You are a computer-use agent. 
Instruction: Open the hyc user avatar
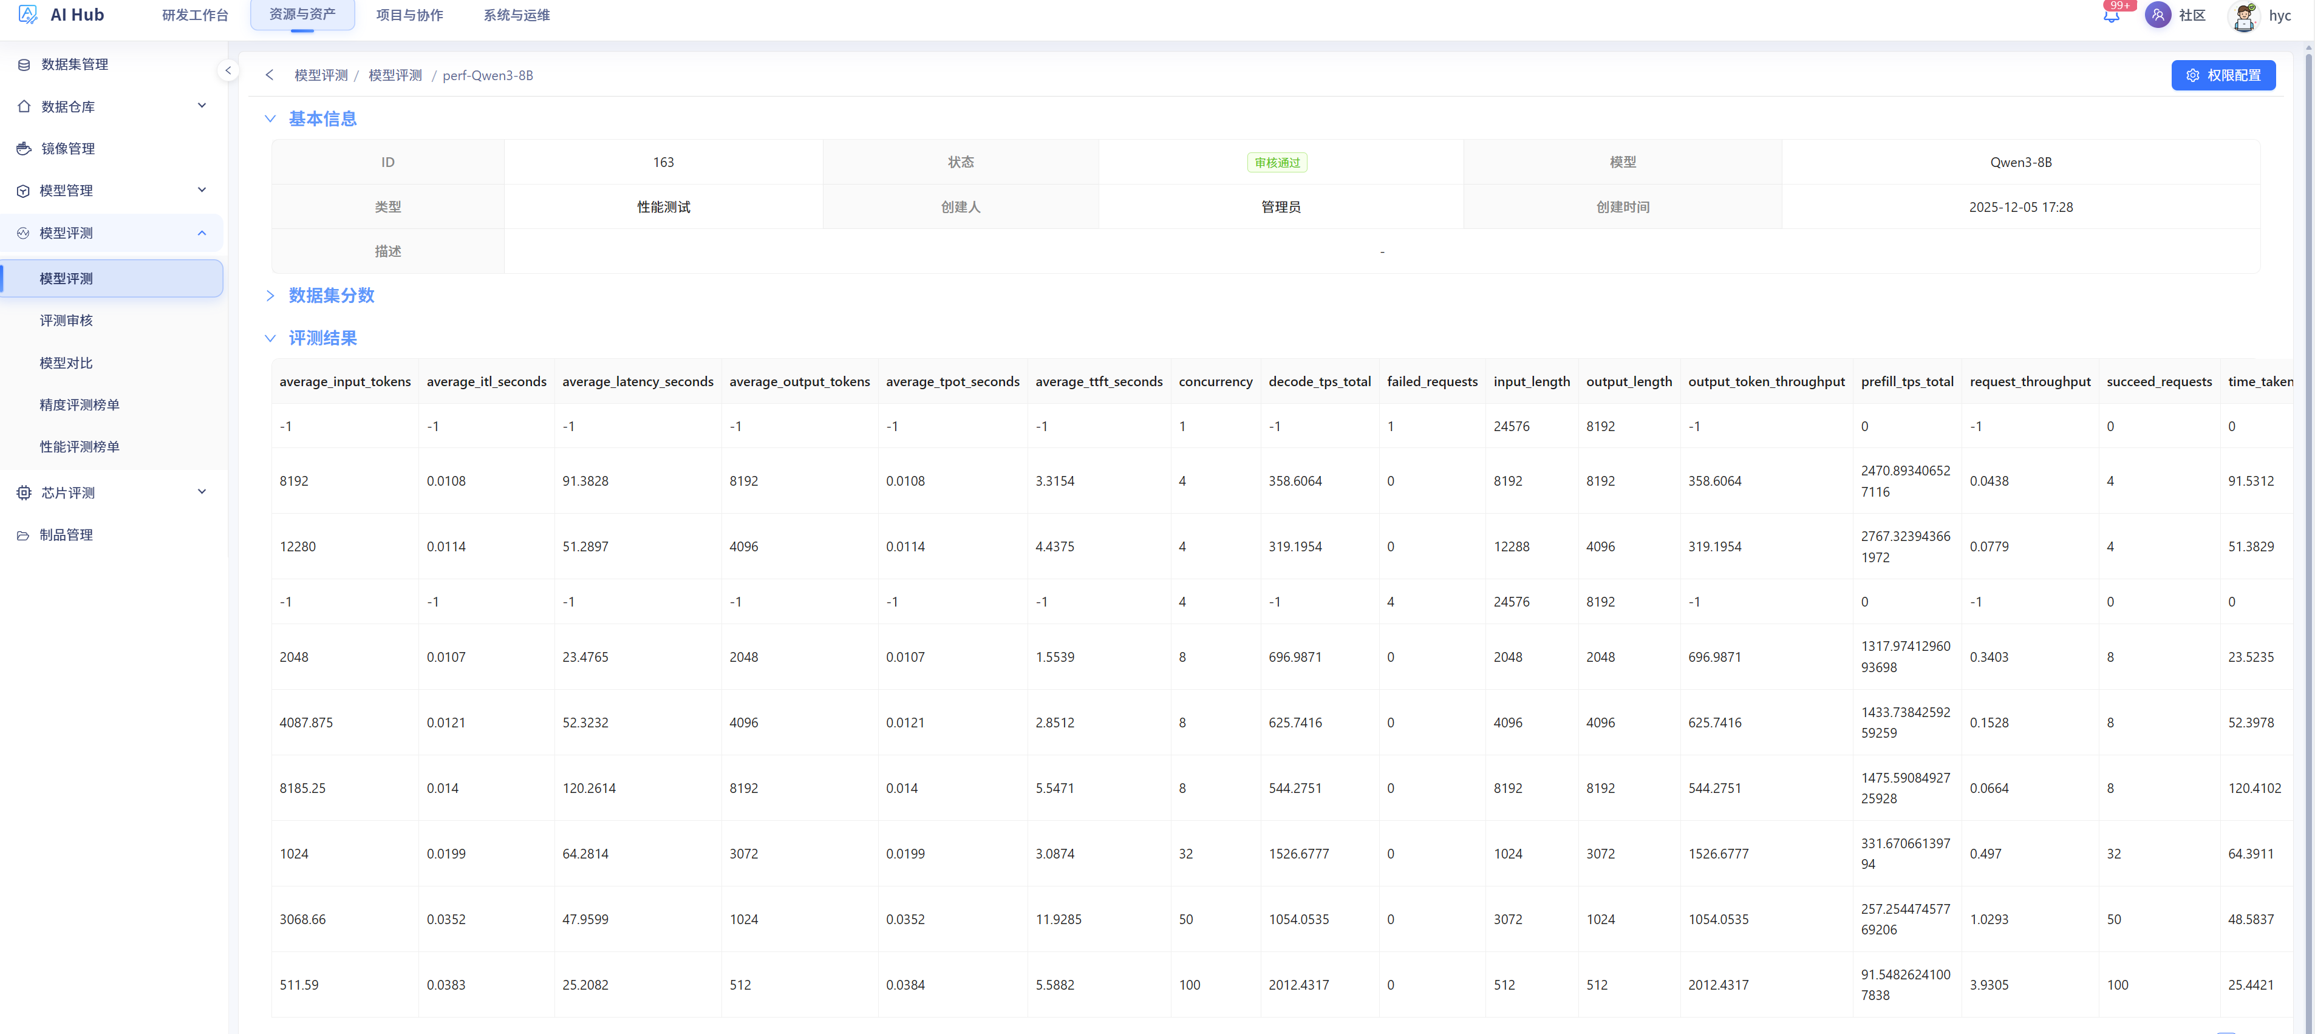coord(2244,16)
